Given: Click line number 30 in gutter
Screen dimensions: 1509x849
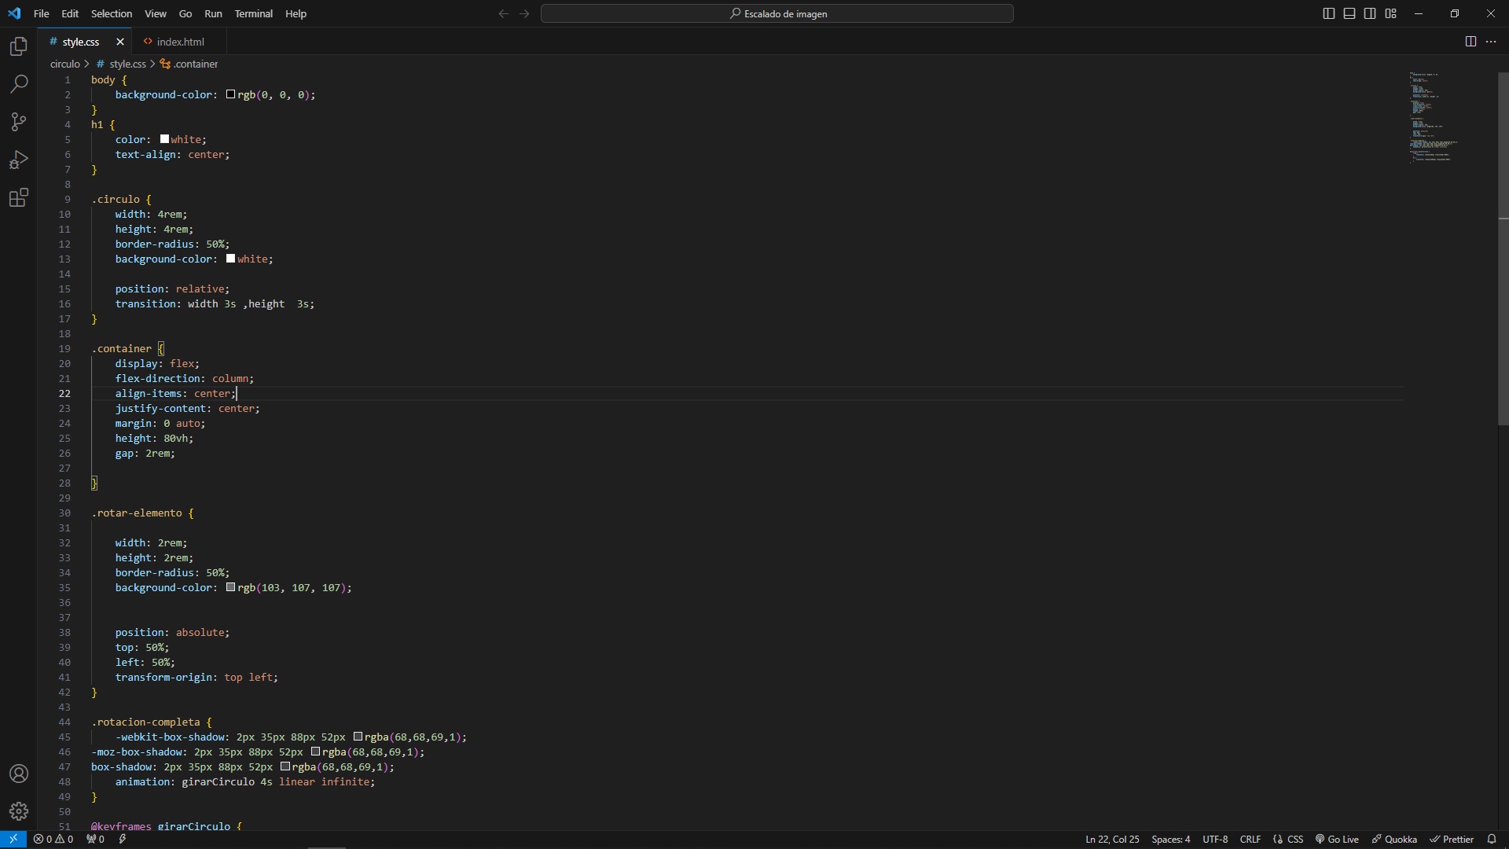Looking at the screenshot, I should coord(64,513).
